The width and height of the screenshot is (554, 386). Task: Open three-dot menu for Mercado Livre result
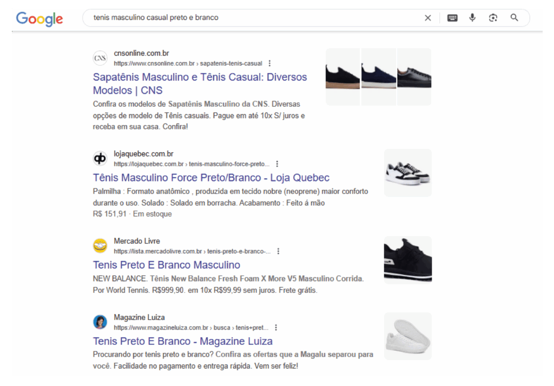pyautogui.click(x=278, y=251)
